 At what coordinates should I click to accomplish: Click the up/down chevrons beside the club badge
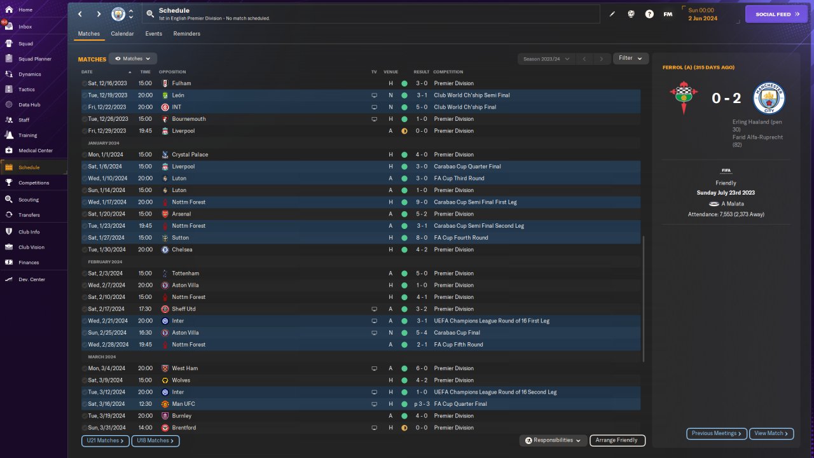pyautogui.click(x=131, y=14)
